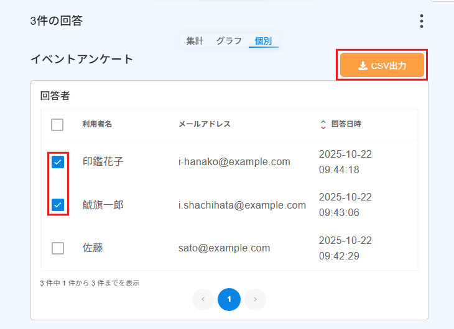The height and width of the screenshot is (329, 454).
Task: Uncheck the checkbox for 印鑑花子
Action: pyautogui.click(x=57, y=162)
